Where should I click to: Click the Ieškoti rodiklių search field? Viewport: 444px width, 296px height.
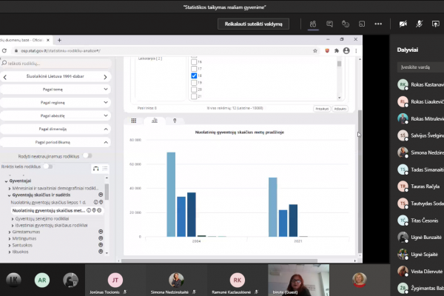[x=55, y=63]
